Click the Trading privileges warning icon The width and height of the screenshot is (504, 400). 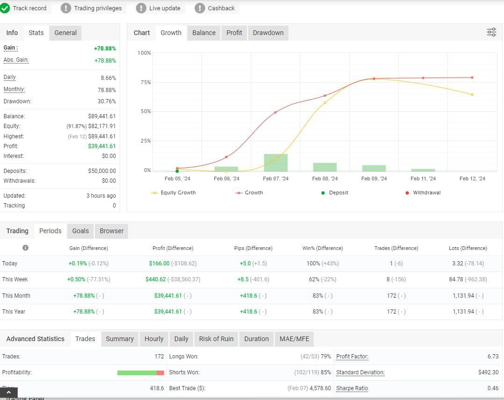coord(66,8)
